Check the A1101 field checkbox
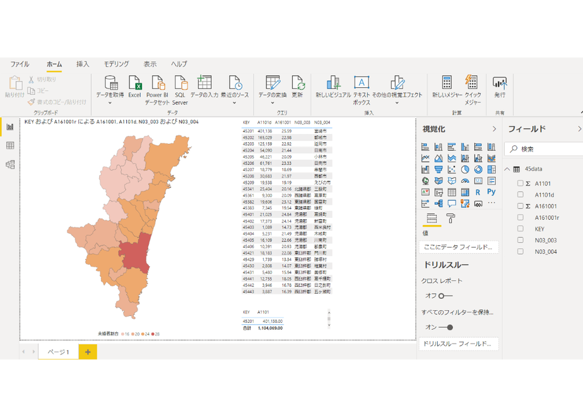This screenshot has width=583, height=417. tap(520, 183)
